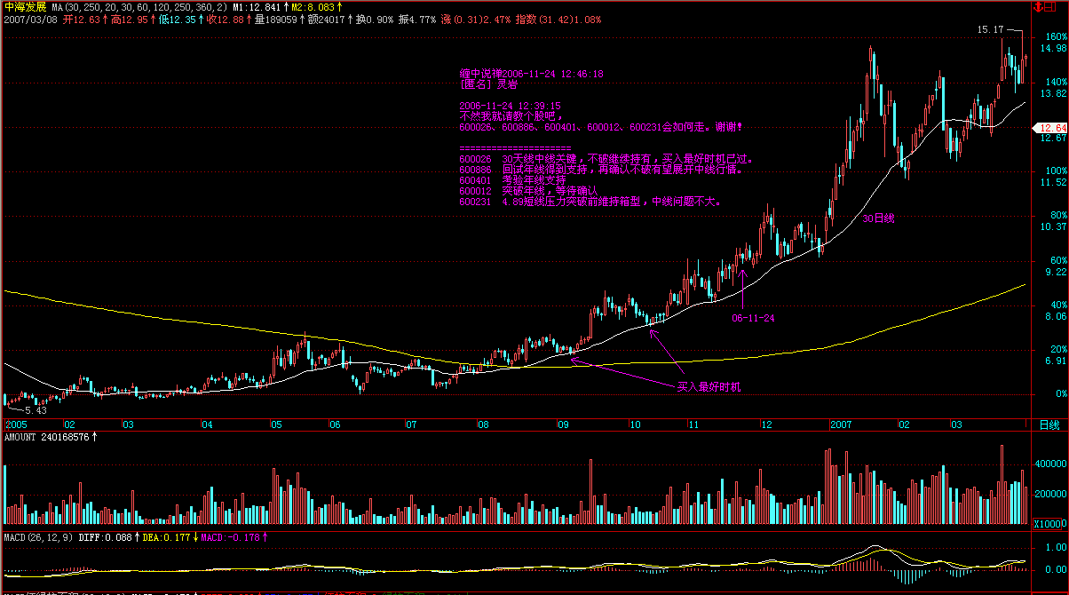Click the 06-11-24 date annotation
This screenshot has height=595, width=1069.
753,318
